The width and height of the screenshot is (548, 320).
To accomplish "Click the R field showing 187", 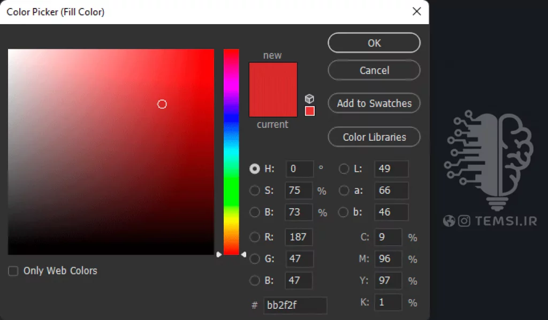I will (x=299, y=237).
